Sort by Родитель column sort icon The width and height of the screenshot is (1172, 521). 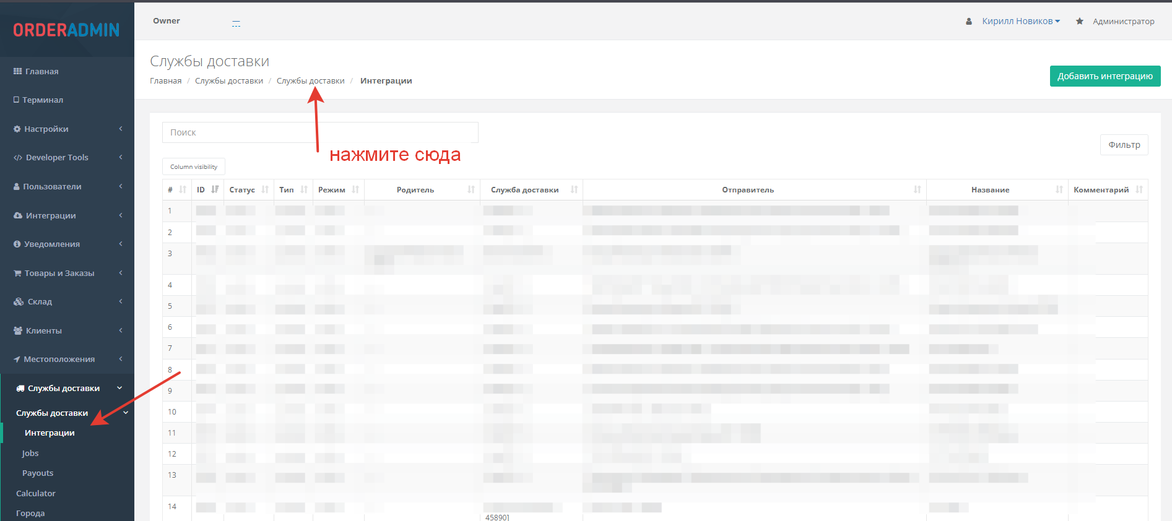471,189
